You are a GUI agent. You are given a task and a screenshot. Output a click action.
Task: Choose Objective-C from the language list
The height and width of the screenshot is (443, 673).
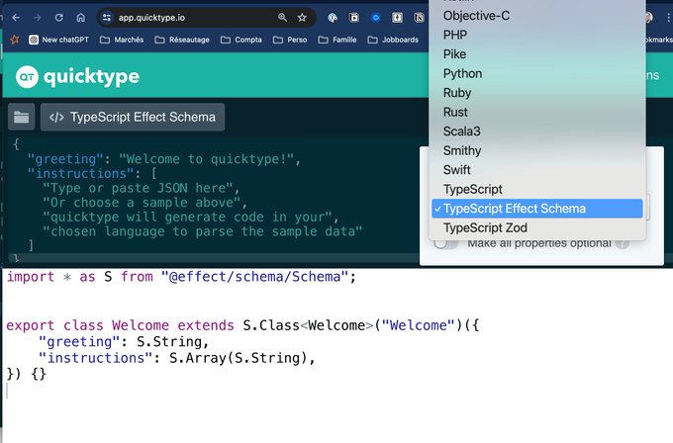pos(537,16)
